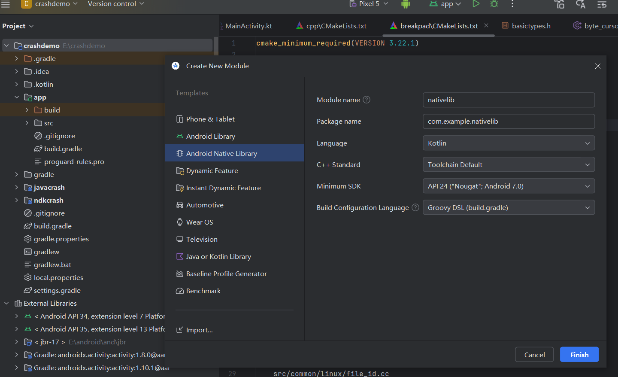Viewport: 618px width, 377px height.
Task: Select the Android Library template
Action: (x=234, y=136)
